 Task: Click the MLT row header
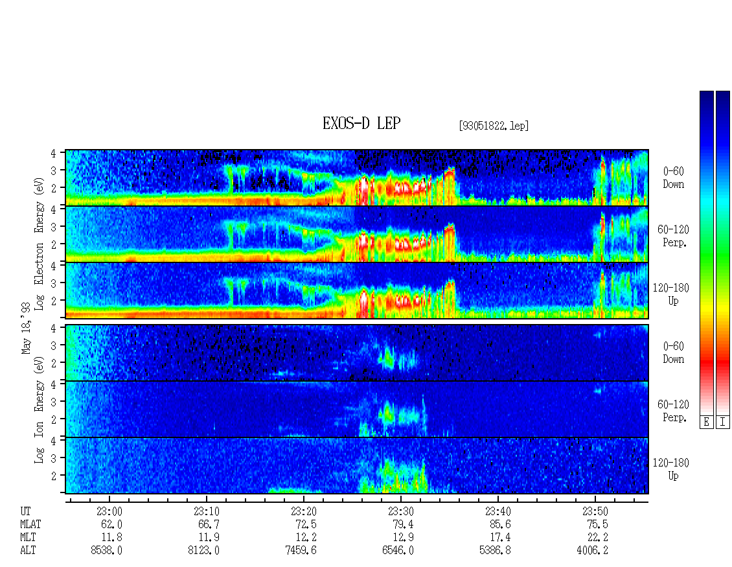(28, 538)
